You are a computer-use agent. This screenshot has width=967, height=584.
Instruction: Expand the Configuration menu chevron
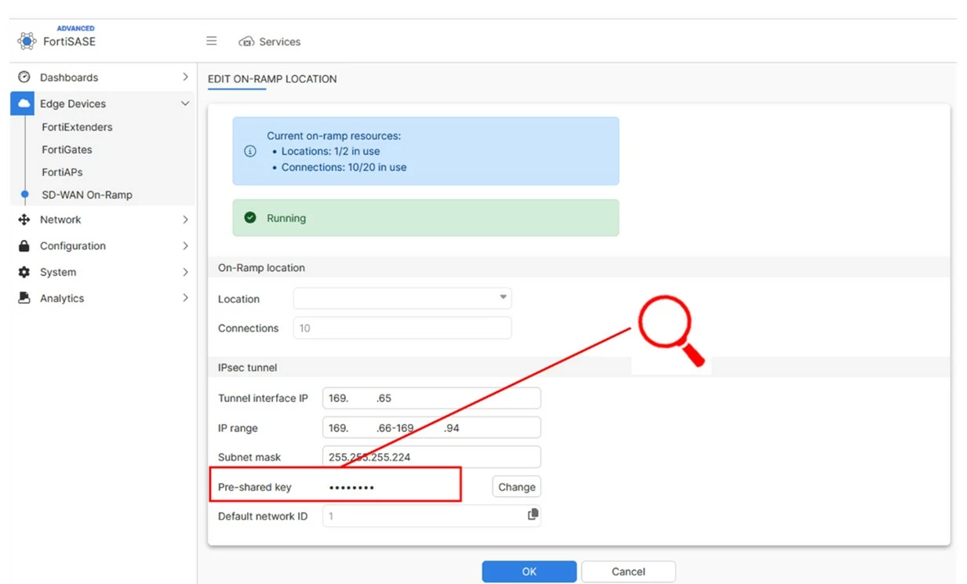[185, 245]
